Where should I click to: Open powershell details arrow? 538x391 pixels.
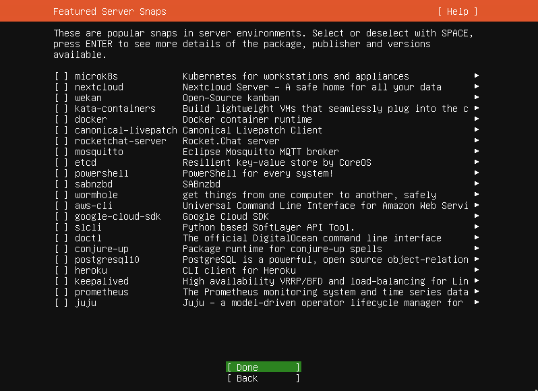(477, 173)
